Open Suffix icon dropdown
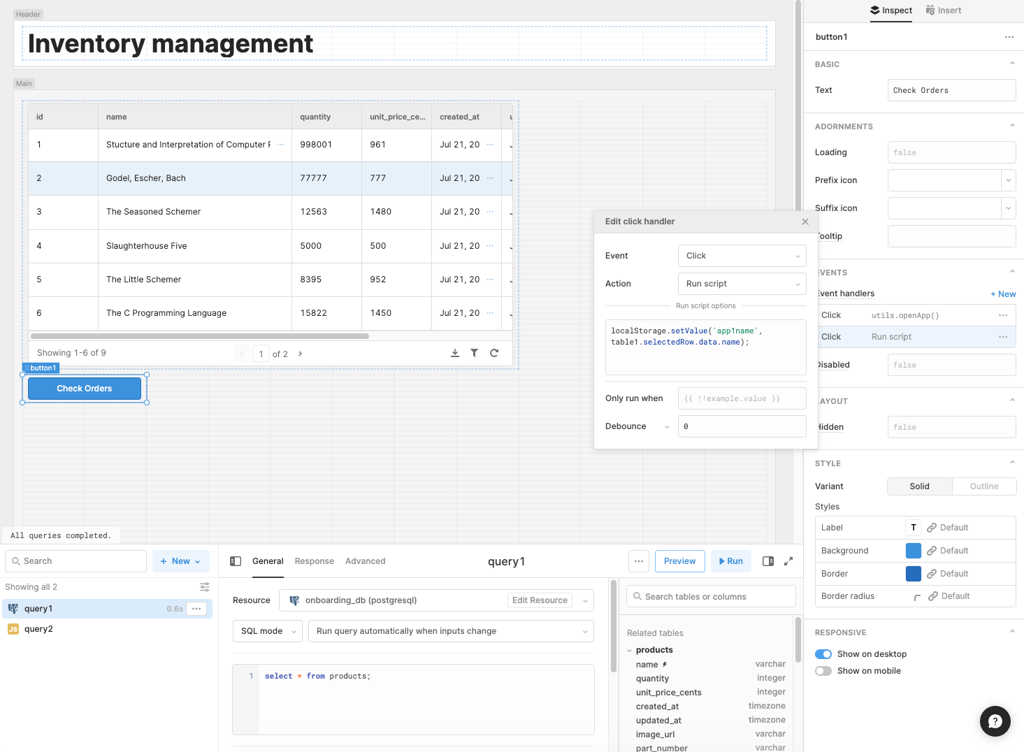This screenshot has width=1024, height=752. coord(1009,208)
